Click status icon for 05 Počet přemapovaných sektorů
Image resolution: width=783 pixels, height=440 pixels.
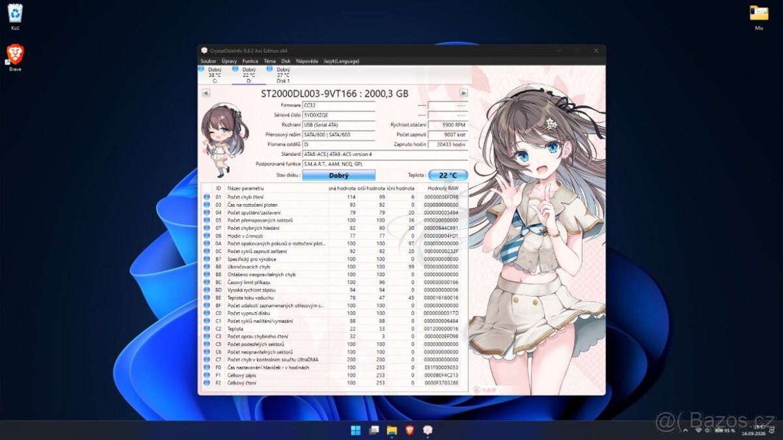click(207, 220)
